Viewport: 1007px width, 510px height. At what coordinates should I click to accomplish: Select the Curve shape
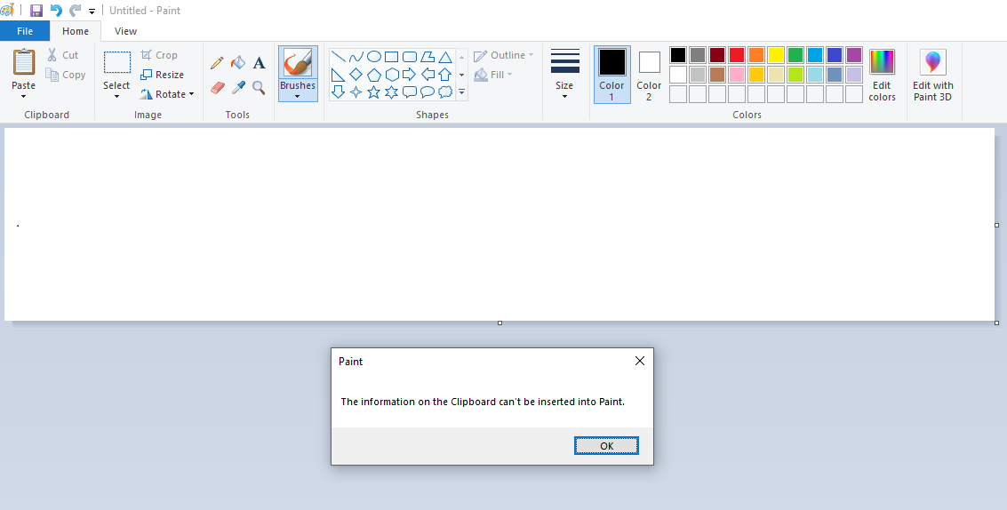[356, 57]
